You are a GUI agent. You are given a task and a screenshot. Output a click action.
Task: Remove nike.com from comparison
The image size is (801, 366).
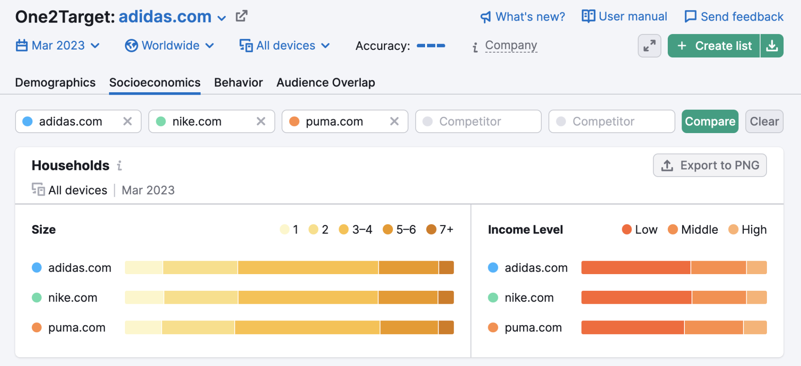point(261,121)
